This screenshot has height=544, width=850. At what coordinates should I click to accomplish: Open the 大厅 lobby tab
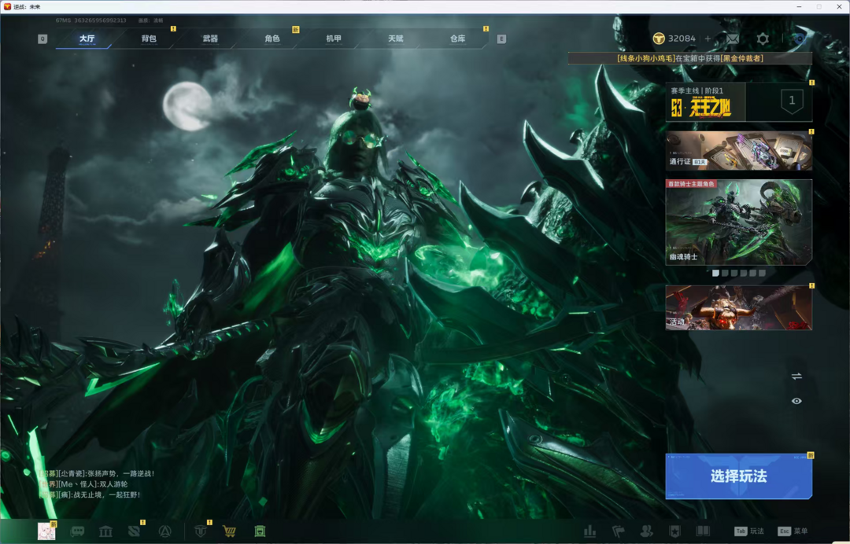coord(87,39)
